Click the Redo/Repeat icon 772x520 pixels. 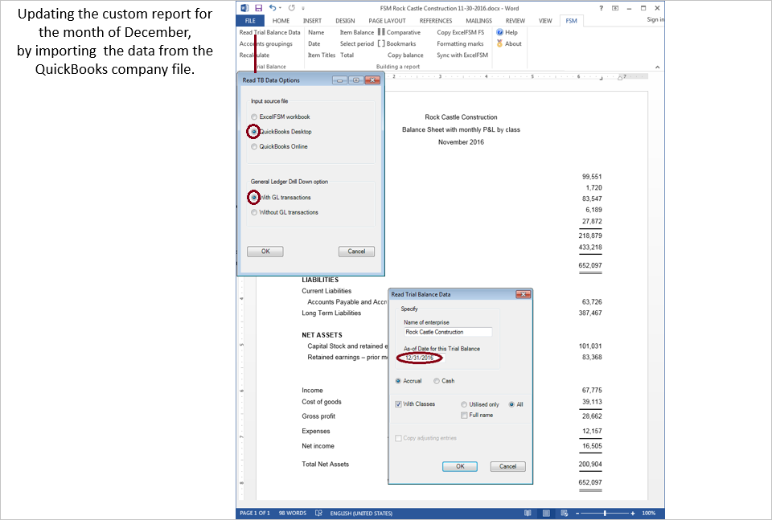[x=291, y=8]
